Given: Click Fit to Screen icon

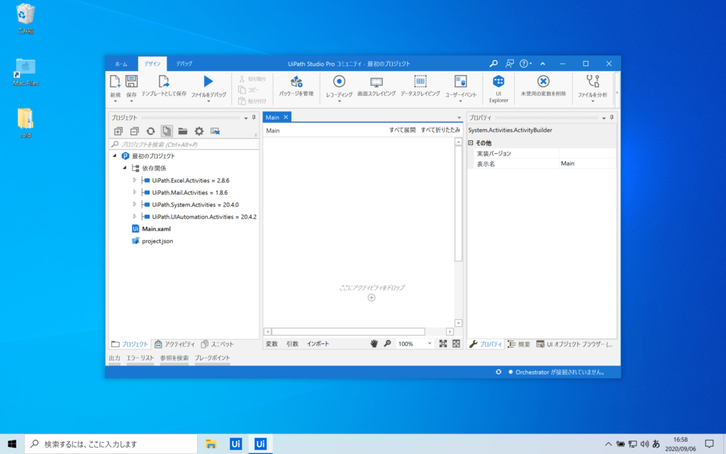Looking at the screenshot, I should (443, 344).
